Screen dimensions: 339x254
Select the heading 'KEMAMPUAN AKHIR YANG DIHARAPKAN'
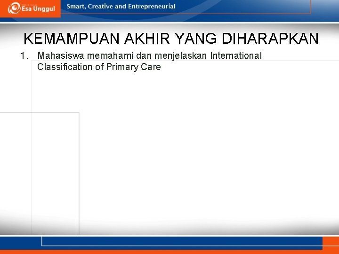[171, 39]
